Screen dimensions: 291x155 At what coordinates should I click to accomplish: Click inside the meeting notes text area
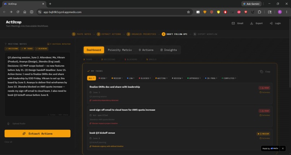(x=38, y=84)
